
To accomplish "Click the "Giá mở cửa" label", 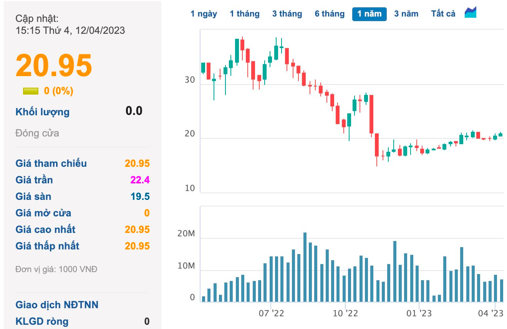I will point(43,213).
